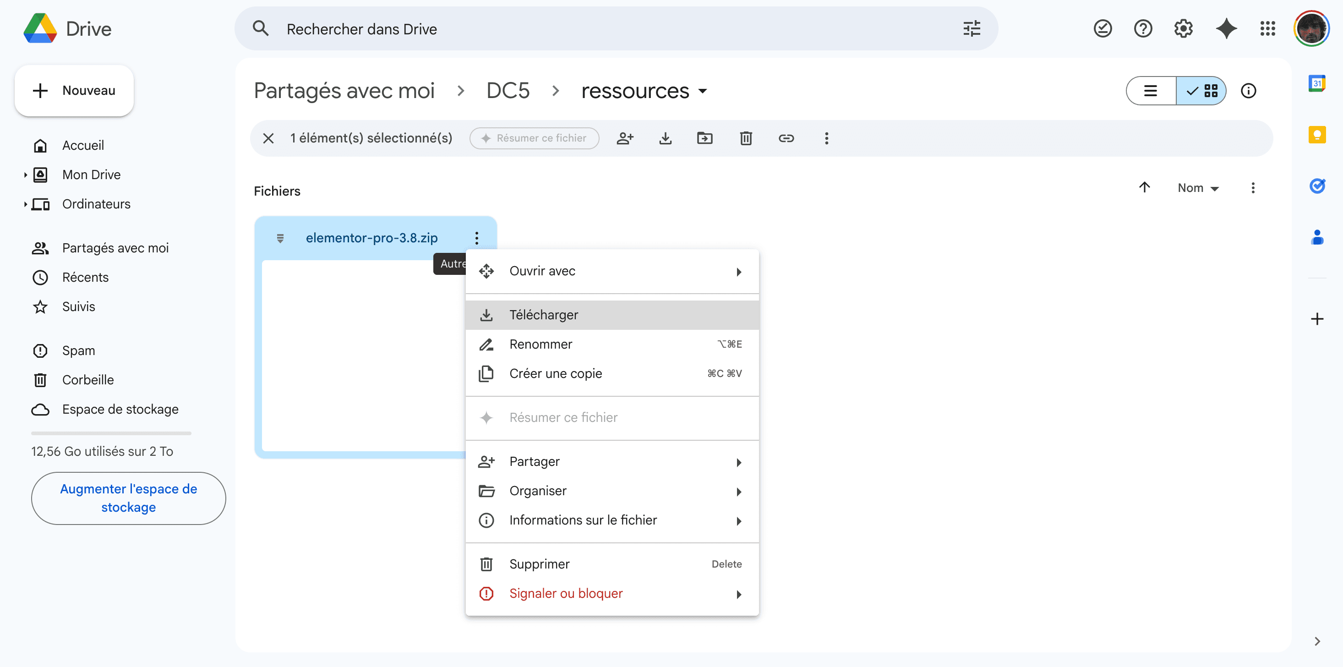Click the Nouveau button

click(74, 91)
